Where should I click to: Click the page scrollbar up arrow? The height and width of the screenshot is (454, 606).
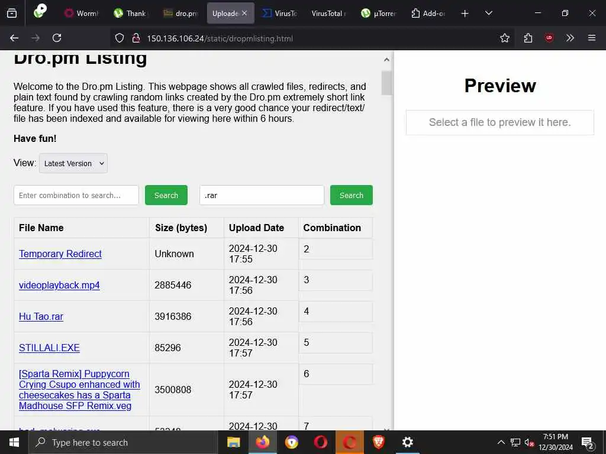386,60
